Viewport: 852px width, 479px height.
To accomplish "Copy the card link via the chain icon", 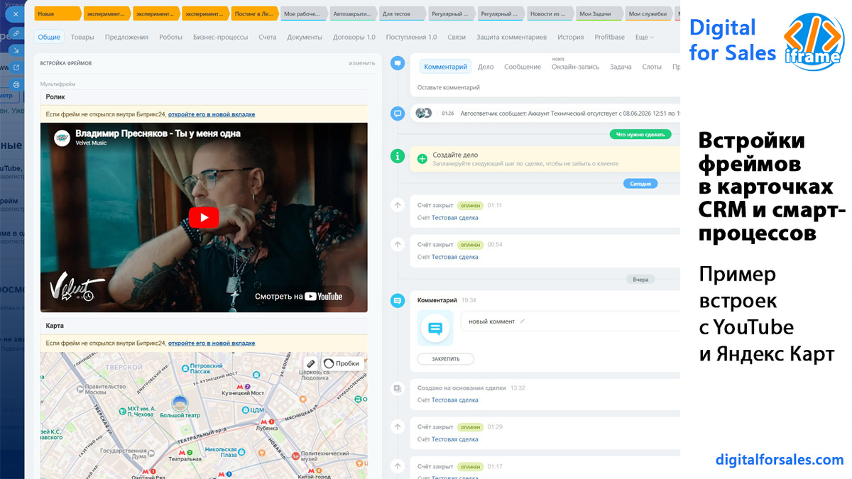I will click(x=16, y=33).
